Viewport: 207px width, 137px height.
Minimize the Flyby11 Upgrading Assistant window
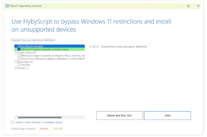[179, 5]
